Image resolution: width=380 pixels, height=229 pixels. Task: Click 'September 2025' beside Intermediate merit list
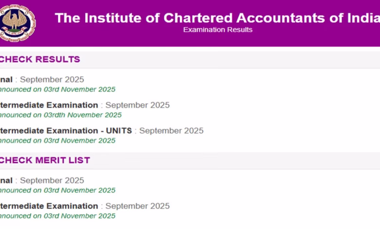(x=137, y=206)
